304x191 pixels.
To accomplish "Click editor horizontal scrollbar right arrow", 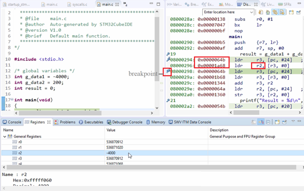I will coord(152,113).
